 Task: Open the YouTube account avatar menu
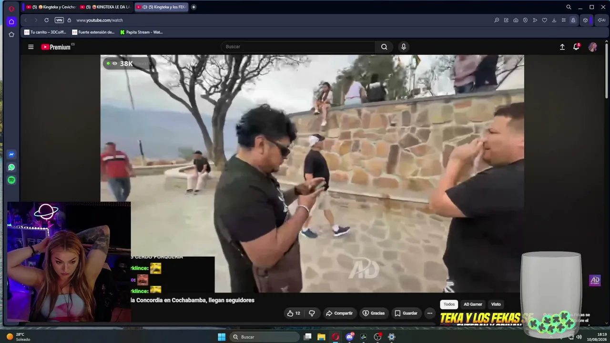(592, 47)
